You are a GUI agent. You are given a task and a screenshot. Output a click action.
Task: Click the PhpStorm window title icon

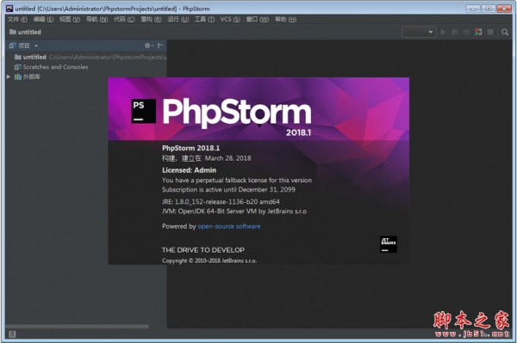[9, 9]
